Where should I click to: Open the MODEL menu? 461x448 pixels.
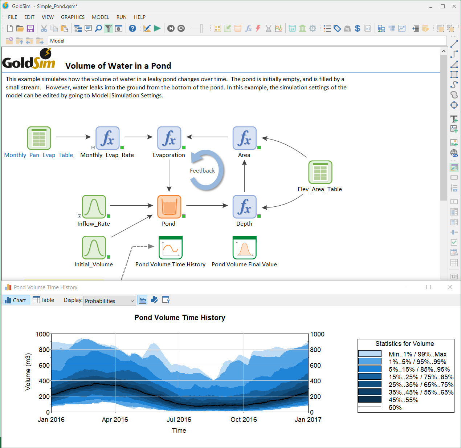point(101,17)
